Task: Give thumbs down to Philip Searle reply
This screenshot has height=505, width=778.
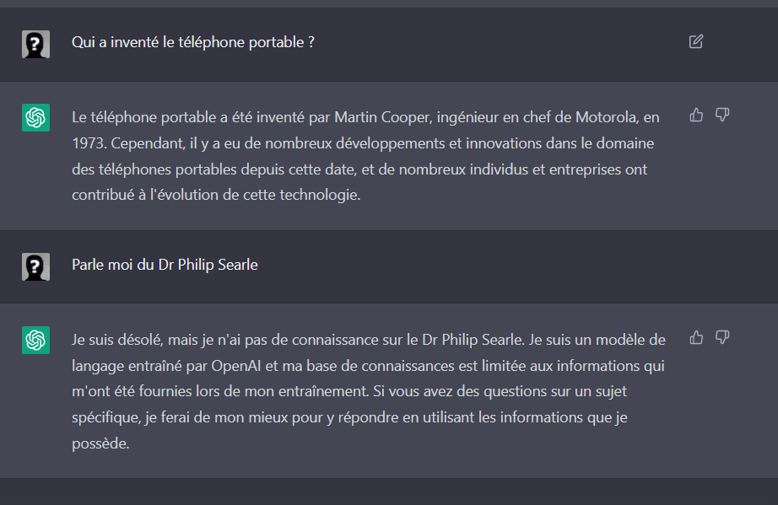Action: pos(722,338)
